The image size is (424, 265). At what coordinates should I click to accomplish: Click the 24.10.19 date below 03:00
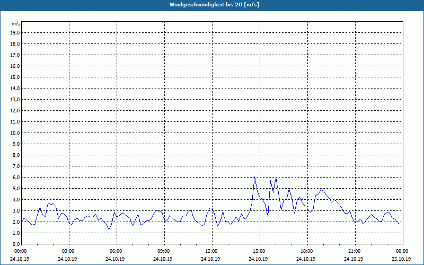(67, 259)
